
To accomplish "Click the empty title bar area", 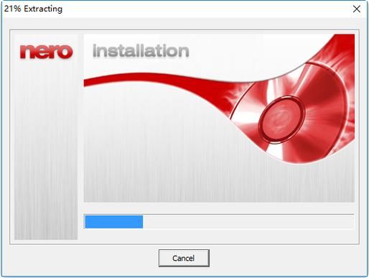I will 206,9.
